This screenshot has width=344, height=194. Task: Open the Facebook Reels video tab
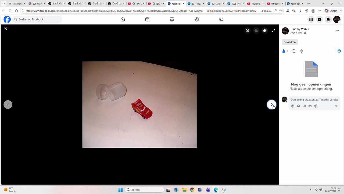pyautogui.click(x=147, y=19)
